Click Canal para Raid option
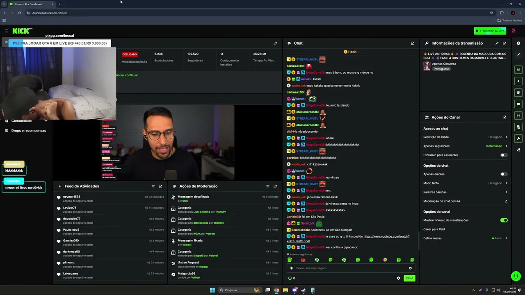The width and height of the screenshot is (525, 295). (434, 229)
